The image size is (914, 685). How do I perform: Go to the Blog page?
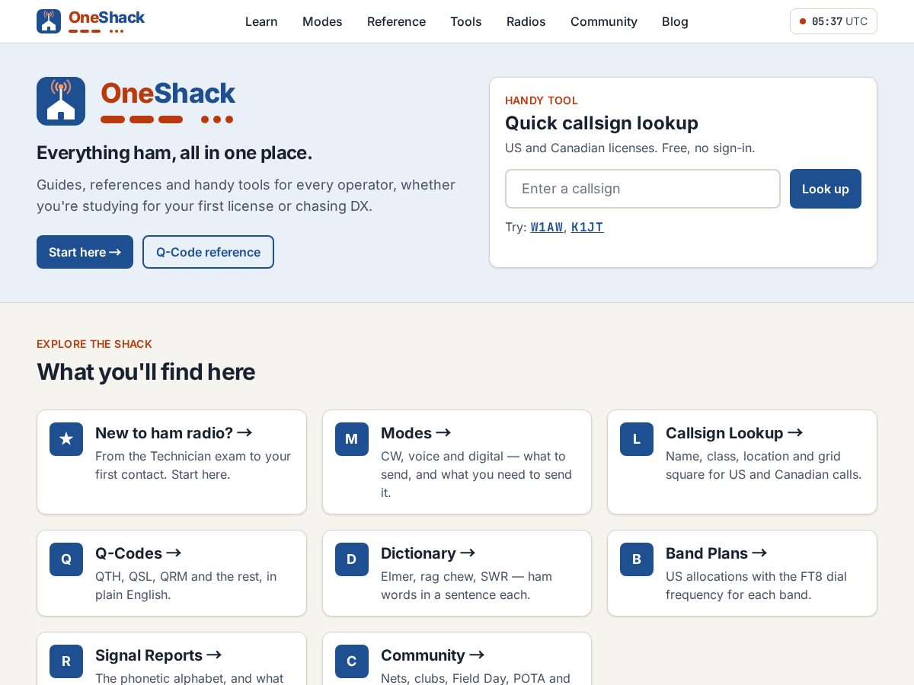675,21
